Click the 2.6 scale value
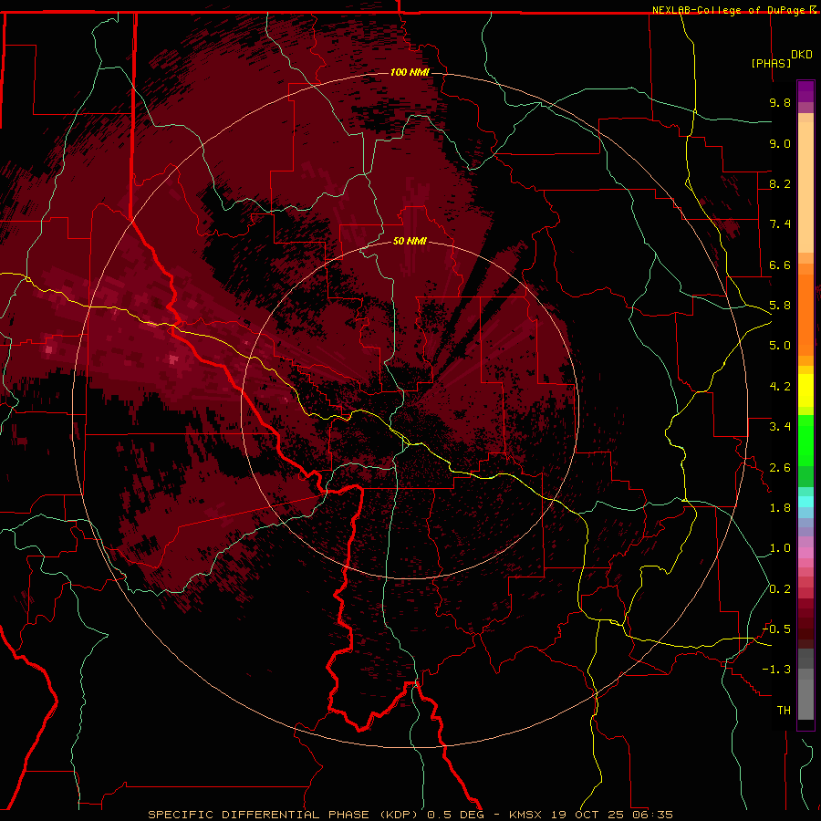This screenshot has width=821, height=821. pos(780,468)
